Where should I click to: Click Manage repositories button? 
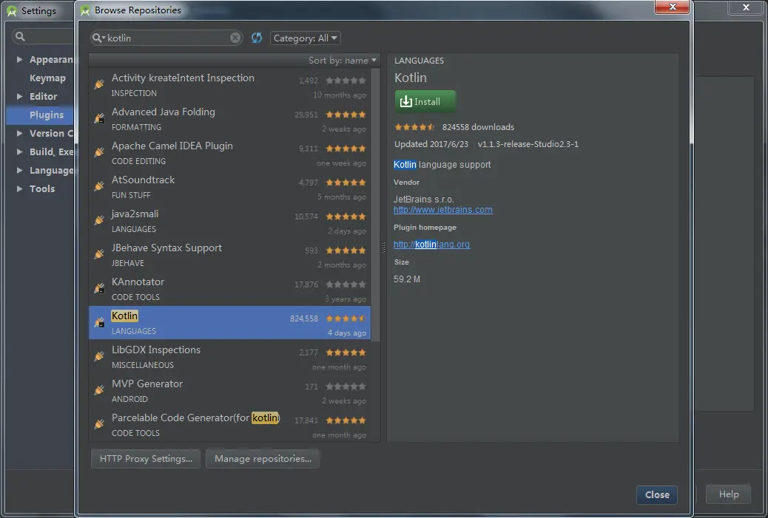pos(263,459)
